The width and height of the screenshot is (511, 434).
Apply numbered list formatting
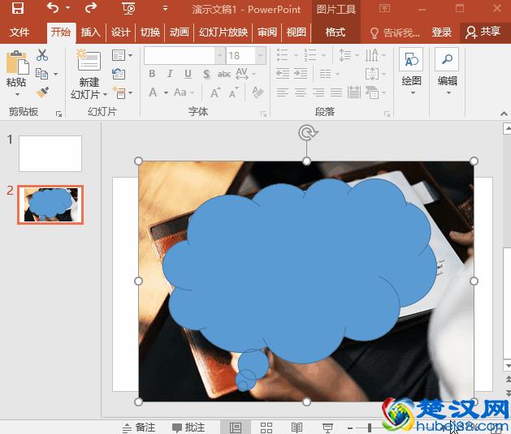click(x=310, y=55)
